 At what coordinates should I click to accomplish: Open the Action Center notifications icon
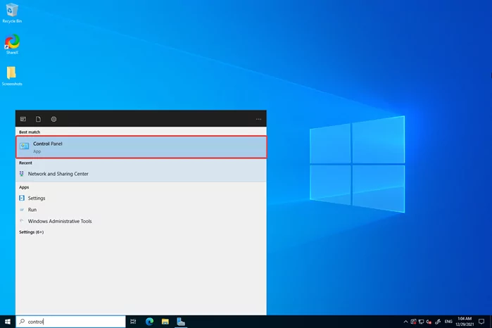point(481,322)
